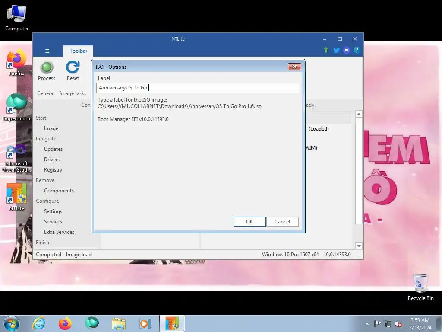Launch Internet Explorer from the taskbar

point(38,323)
